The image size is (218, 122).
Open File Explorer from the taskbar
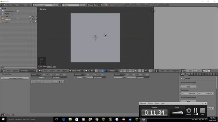(x=70, y=119)
